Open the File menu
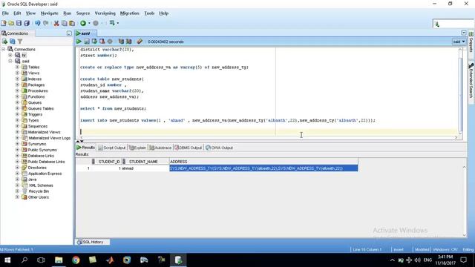This screenshot has height=267, width=475. click(5, 13)
